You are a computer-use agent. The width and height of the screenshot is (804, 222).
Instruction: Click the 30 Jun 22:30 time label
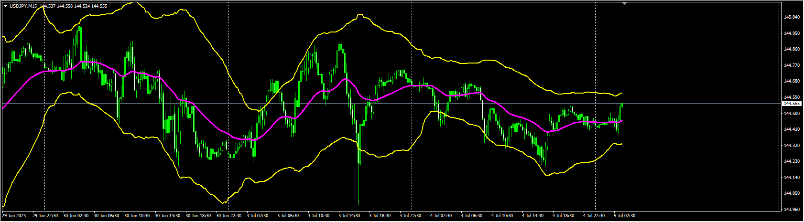(x=229, y=216)
